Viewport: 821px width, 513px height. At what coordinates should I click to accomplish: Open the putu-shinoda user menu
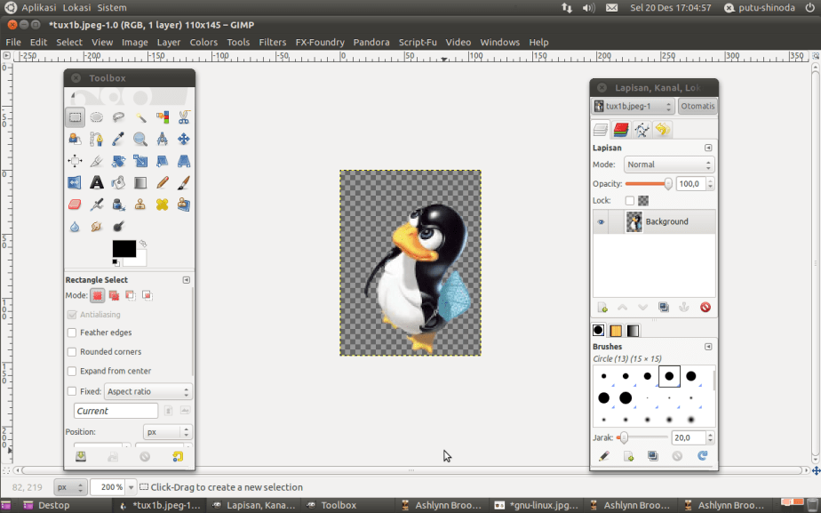pos(761,8)
